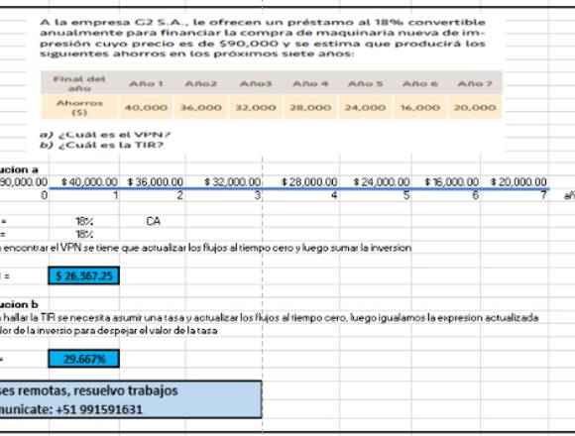
Task: Click the $16,000.00 year 6 cell
Action: pos(446,181)
